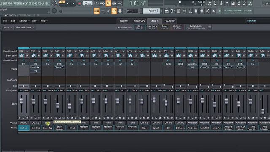Image resolution: width=270 pixels, height=152 pixels.
Task: Expand the Mixer dropdown menu
Action: pyautogui.click(x=8, y=27)
